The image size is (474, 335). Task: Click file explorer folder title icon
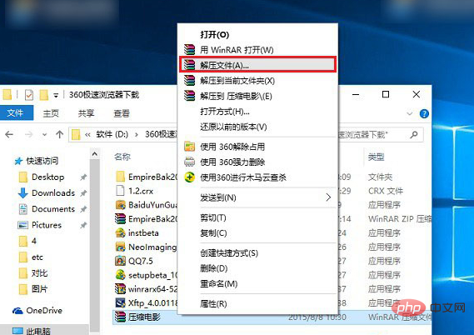tap(7, 95)
